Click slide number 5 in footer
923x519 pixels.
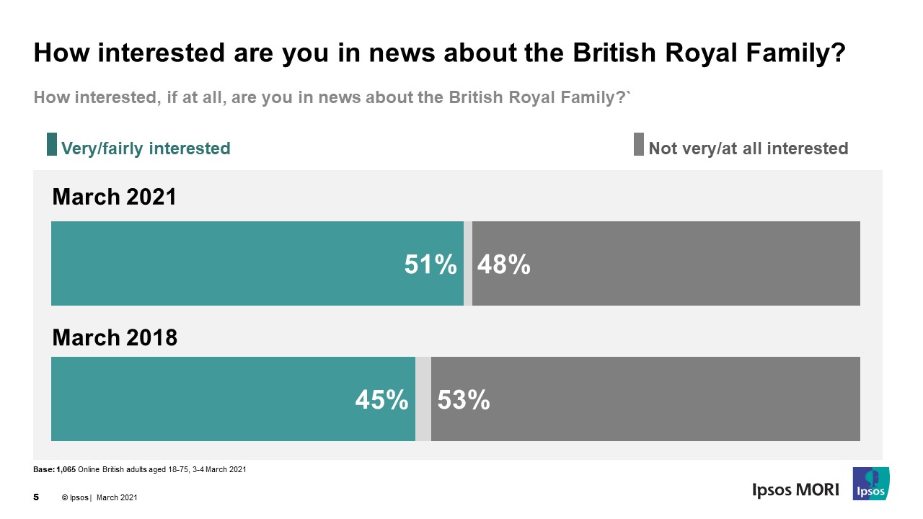[36, 497]
